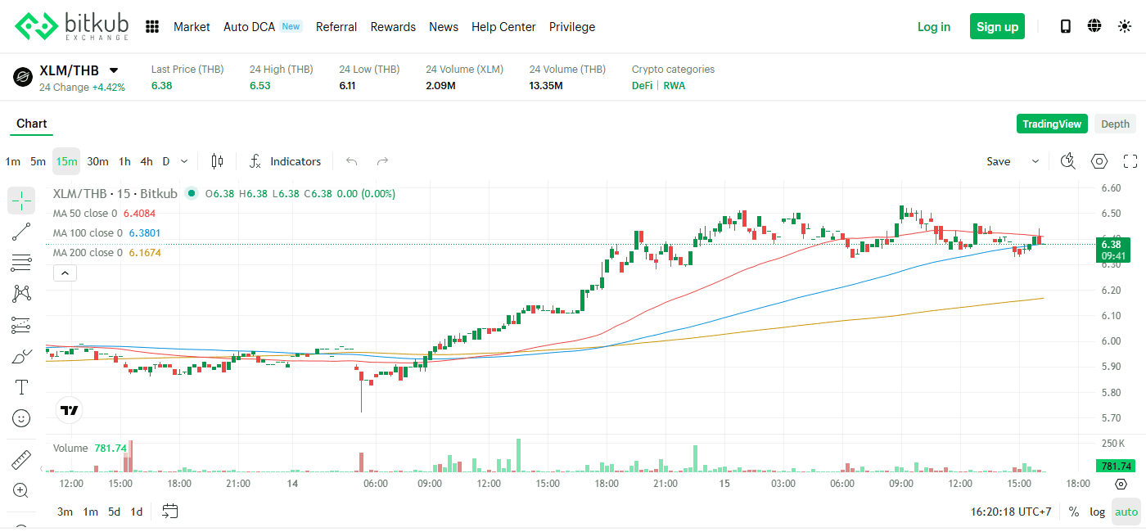Select the 4h timeframe
This screenshot has height=532, width=1146.
147,161
